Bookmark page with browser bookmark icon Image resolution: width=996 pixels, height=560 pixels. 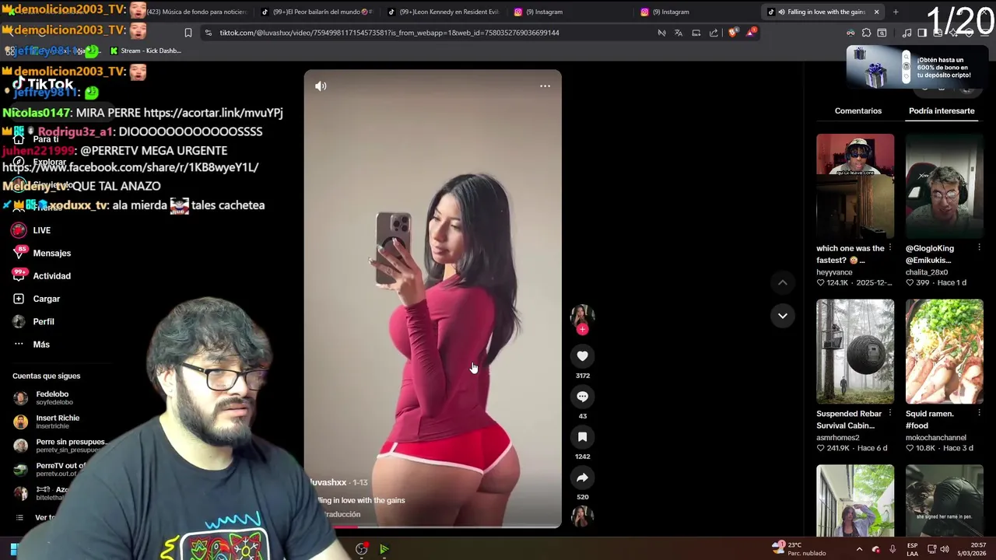tap(188, 33)
